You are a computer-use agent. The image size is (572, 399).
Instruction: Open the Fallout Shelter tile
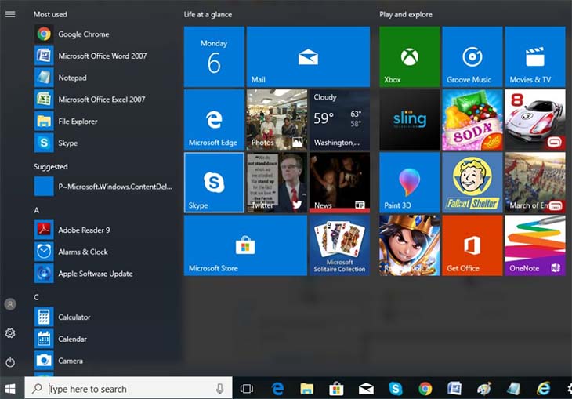pyautogui.click(x=472, y=183)
